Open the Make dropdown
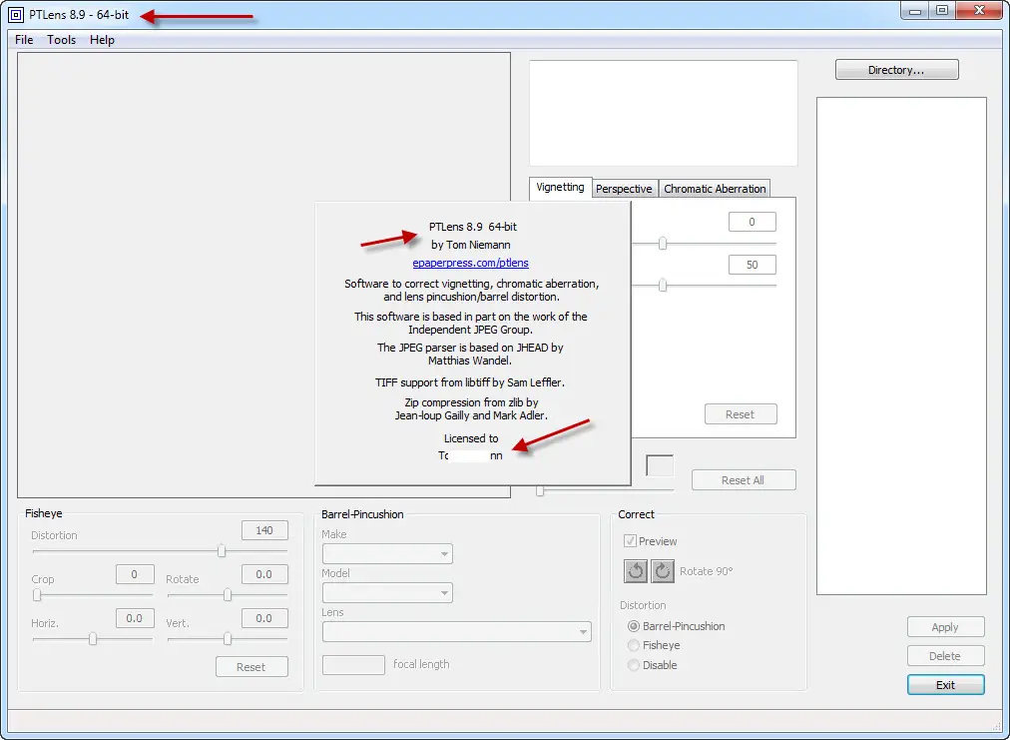This screenshot has height=740, width=1010. 387,553
